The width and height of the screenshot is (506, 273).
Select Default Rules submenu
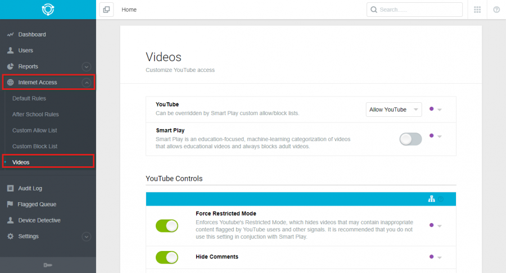pyautogui.click(x=29, y=98)
